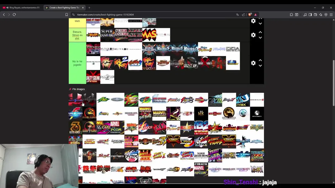Move the Basura tier row down
Screen dimensions: 335x188
(x=260, y=38)
